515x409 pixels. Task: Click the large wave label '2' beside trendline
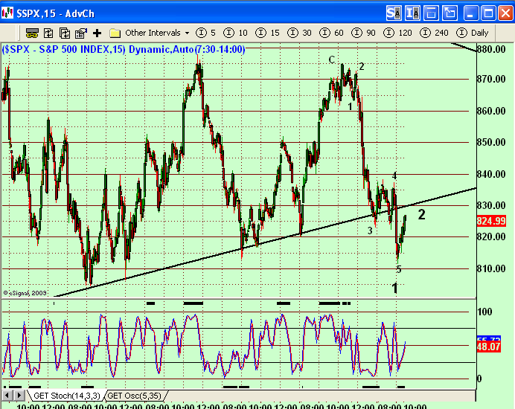422,215
